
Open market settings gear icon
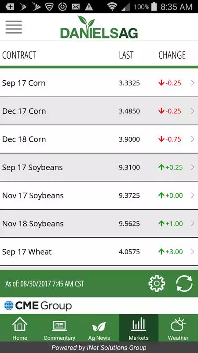pos(157,283)
